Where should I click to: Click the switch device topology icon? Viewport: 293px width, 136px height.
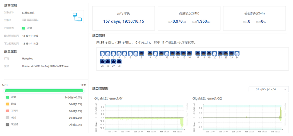point(77,17)
